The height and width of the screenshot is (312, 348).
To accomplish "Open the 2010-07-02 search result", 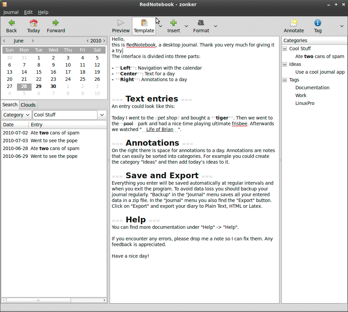I will coord(54,133).
